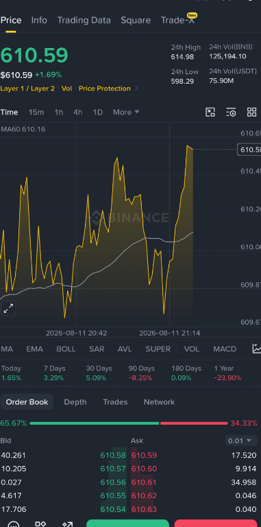Switch to the Price tab
The image size is (261, 527).
coord(11,20)
